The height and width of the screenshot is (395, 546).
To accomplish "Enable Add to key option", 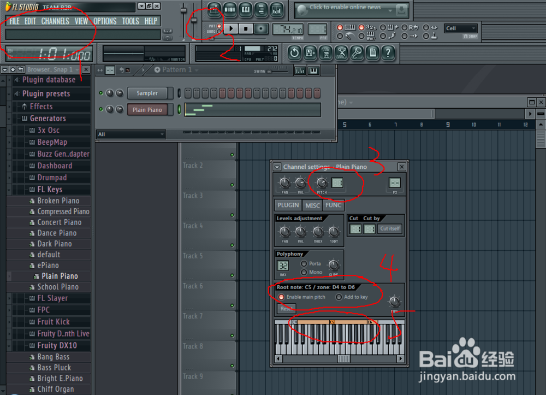I will [339, 297].
